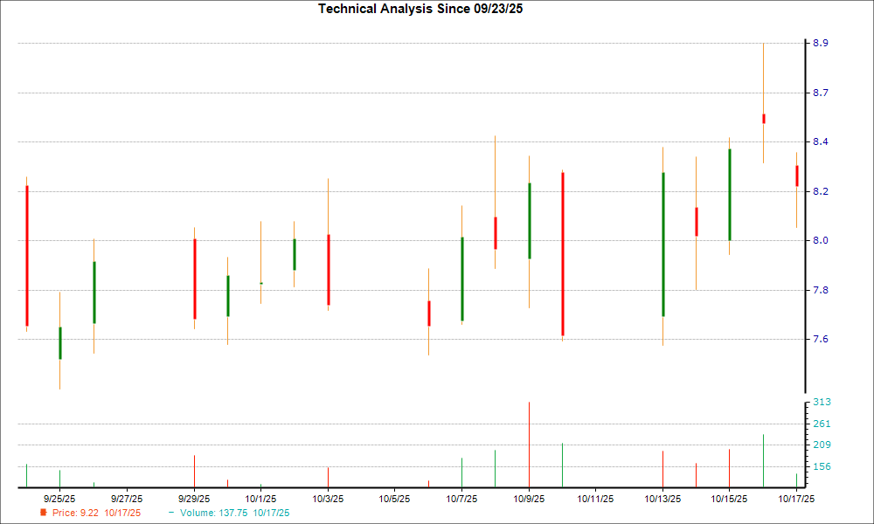Click the long red candlestick on 10/10/25

[x=562, y=253]
